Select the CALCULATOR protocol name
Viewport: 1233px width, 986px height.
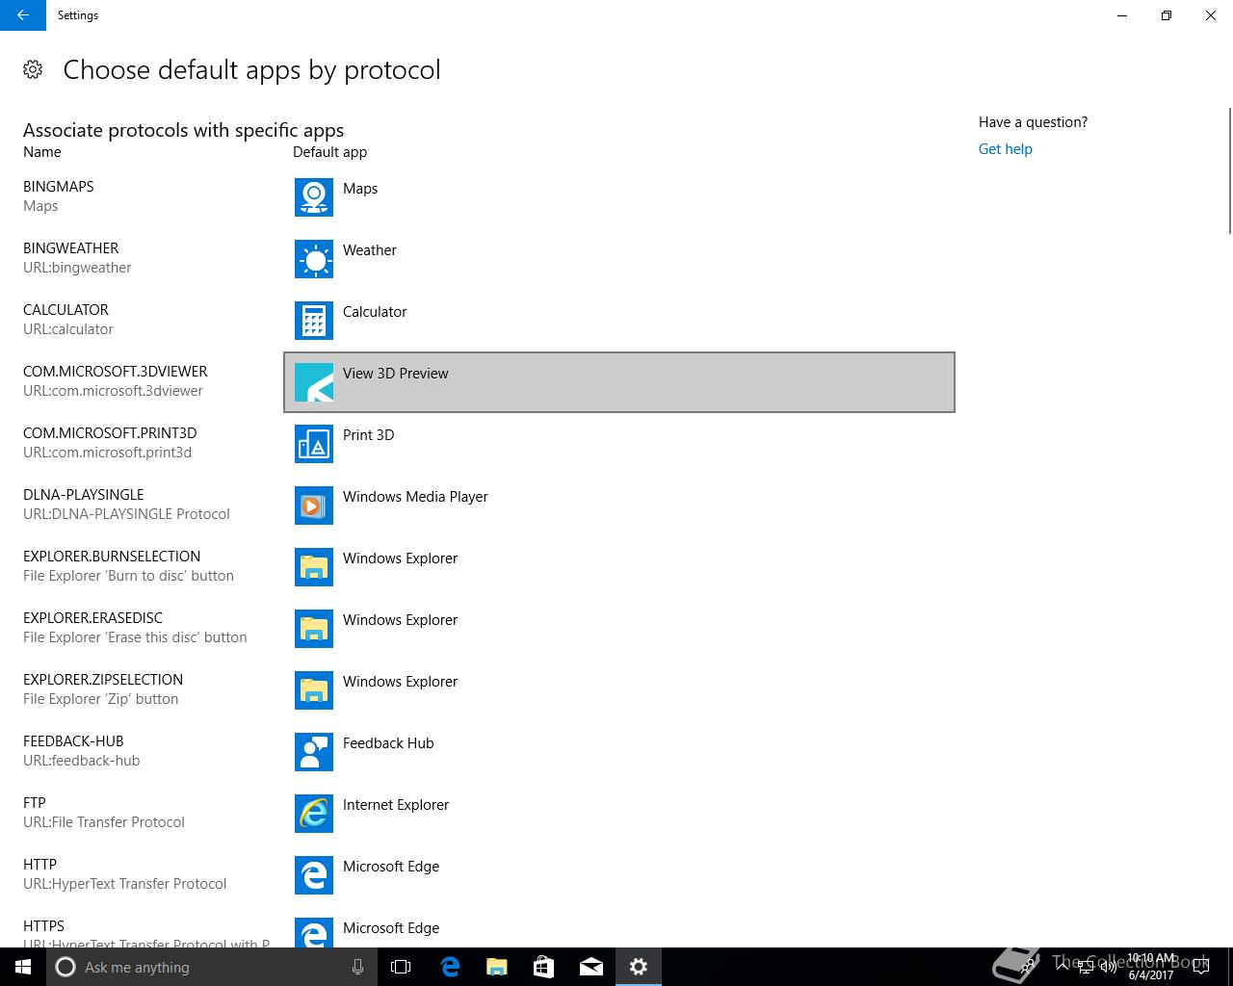(66, 310)
